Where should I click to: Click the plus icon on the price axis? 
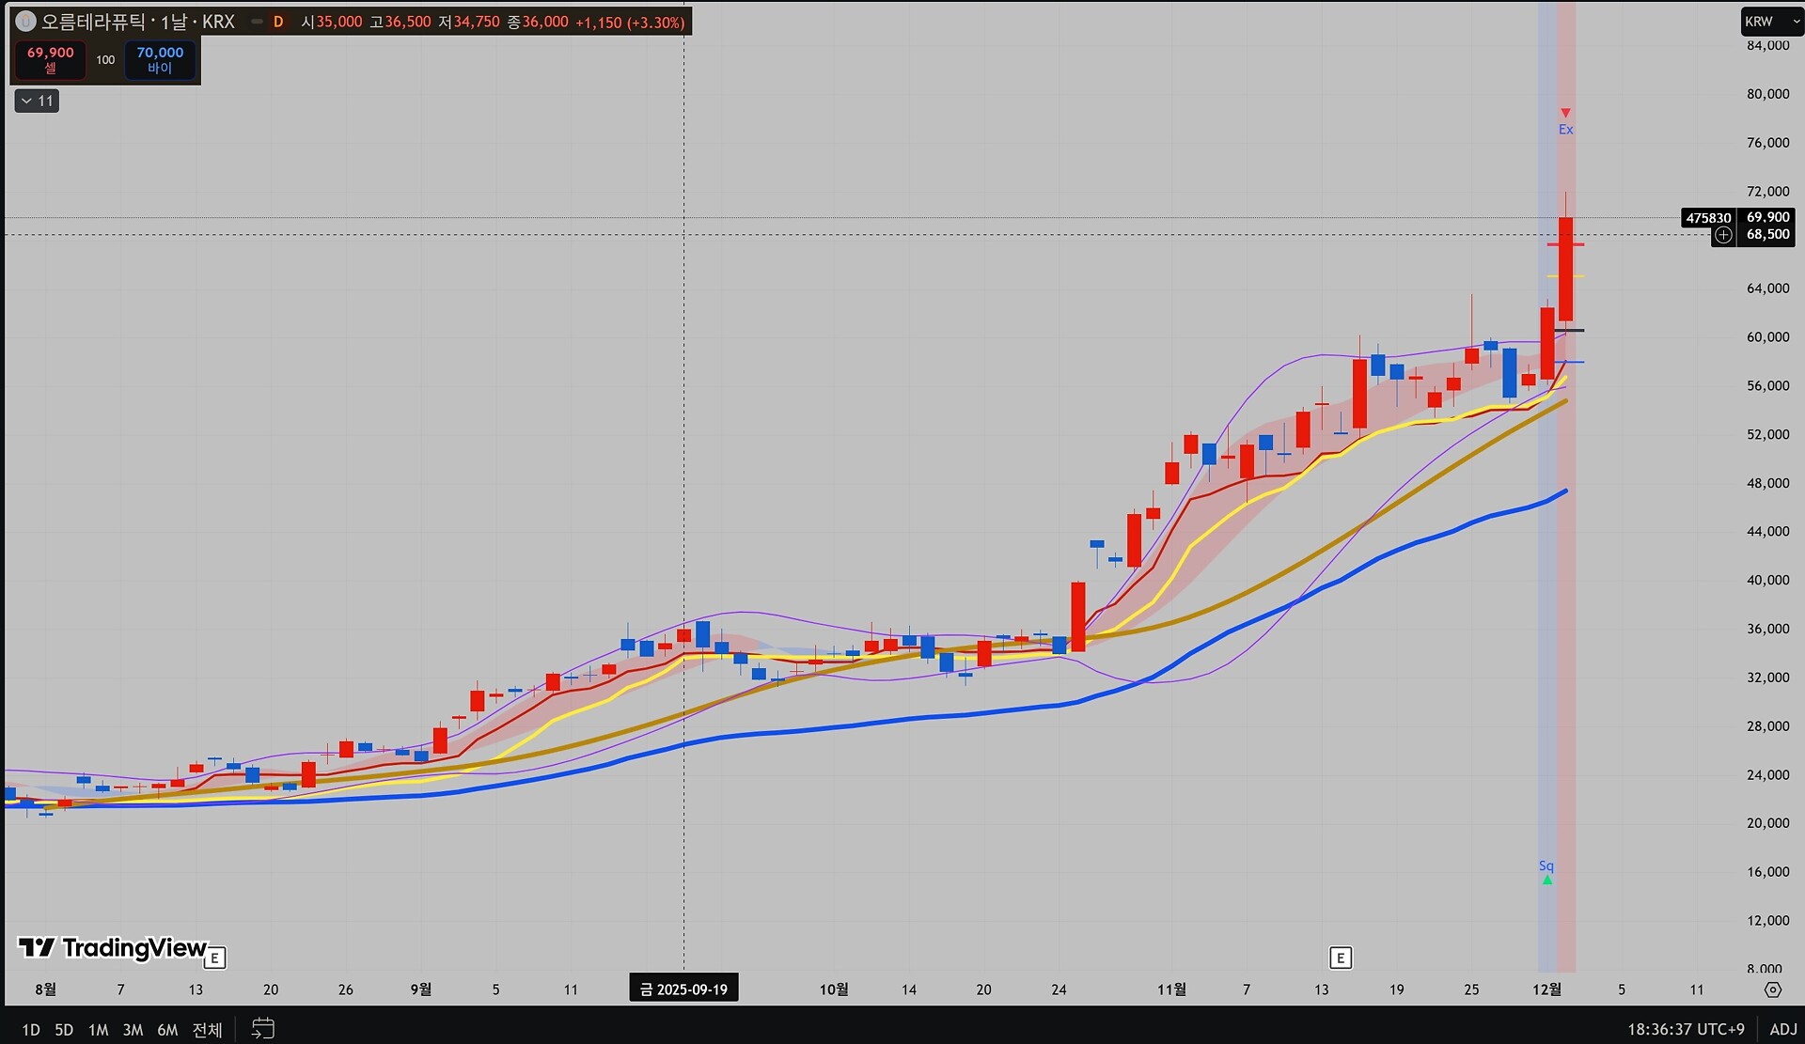[x=1722, y=235]
